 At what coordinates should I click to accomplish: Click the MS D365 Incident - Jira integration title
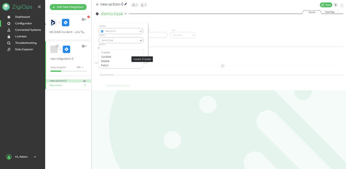(x=67, y=32)
